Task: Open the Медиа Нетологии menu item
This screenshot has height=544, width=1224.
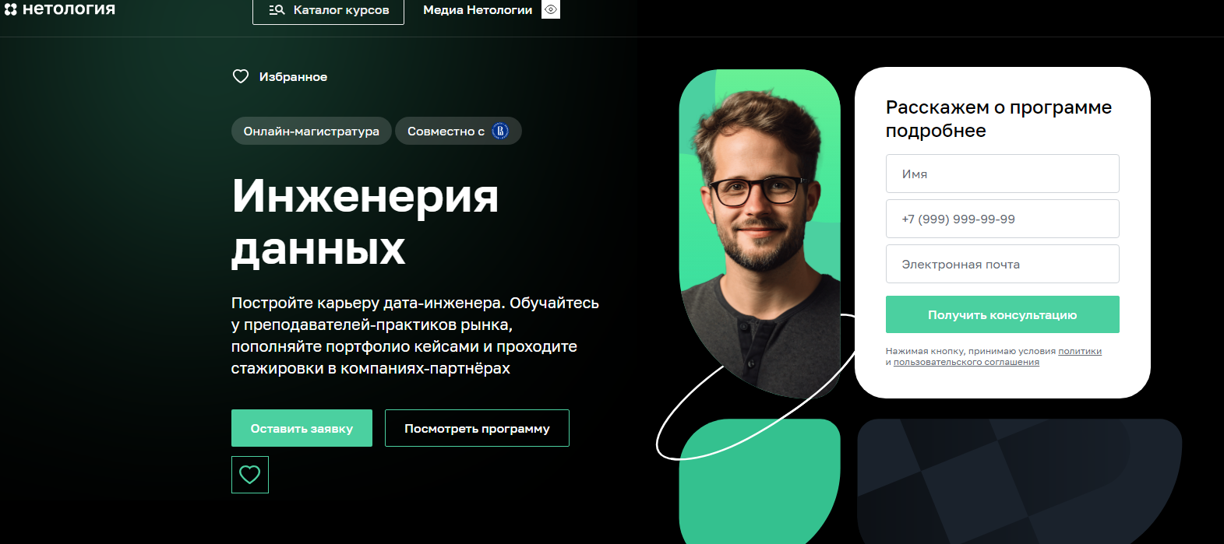Action: coord(478,10)
